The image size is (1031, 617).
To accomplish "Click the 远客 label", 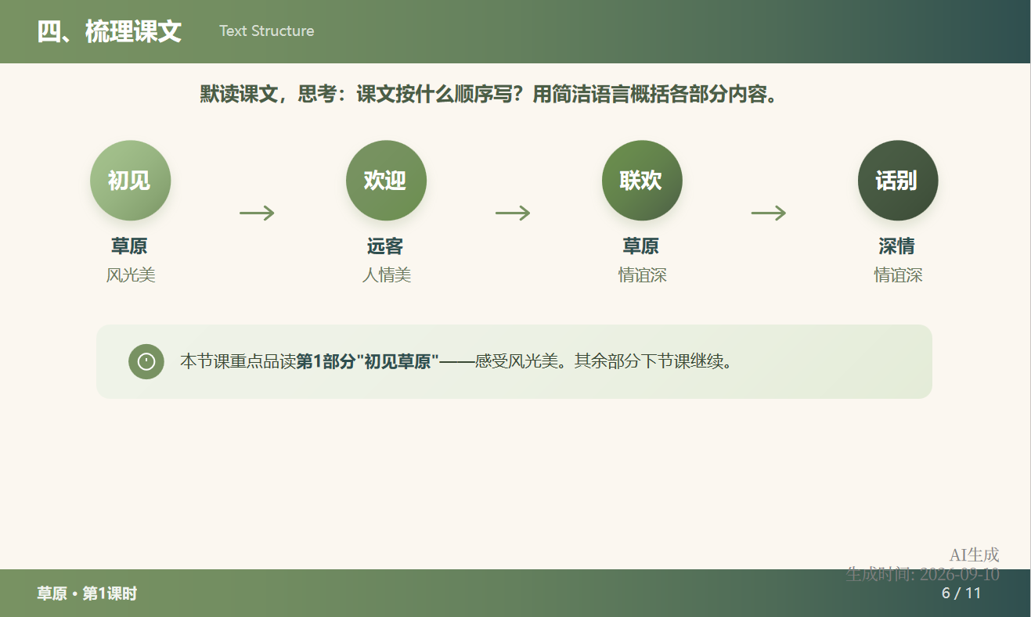I will [385, 246].
